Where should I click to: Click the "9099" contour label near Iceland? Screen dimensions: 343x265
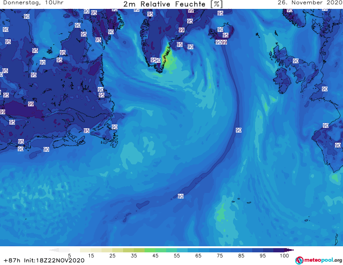click(x=221, y=42)
